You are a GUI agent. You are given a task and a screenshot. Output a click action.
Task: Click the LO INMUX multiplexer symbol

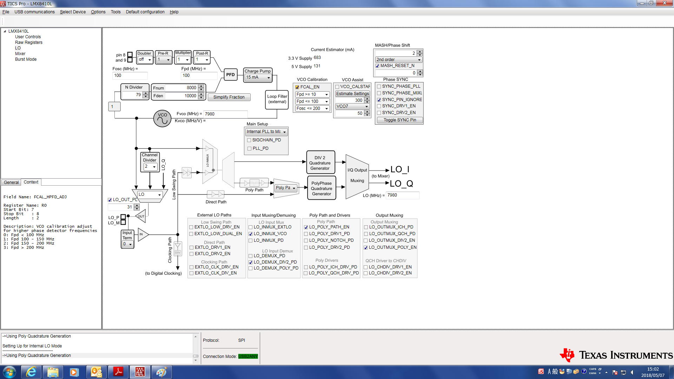tap(210, 161)
